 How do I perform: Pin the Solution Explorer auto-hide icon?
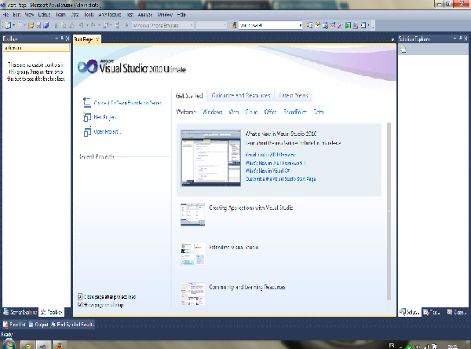pyautogui.click(x=460, y=39)
